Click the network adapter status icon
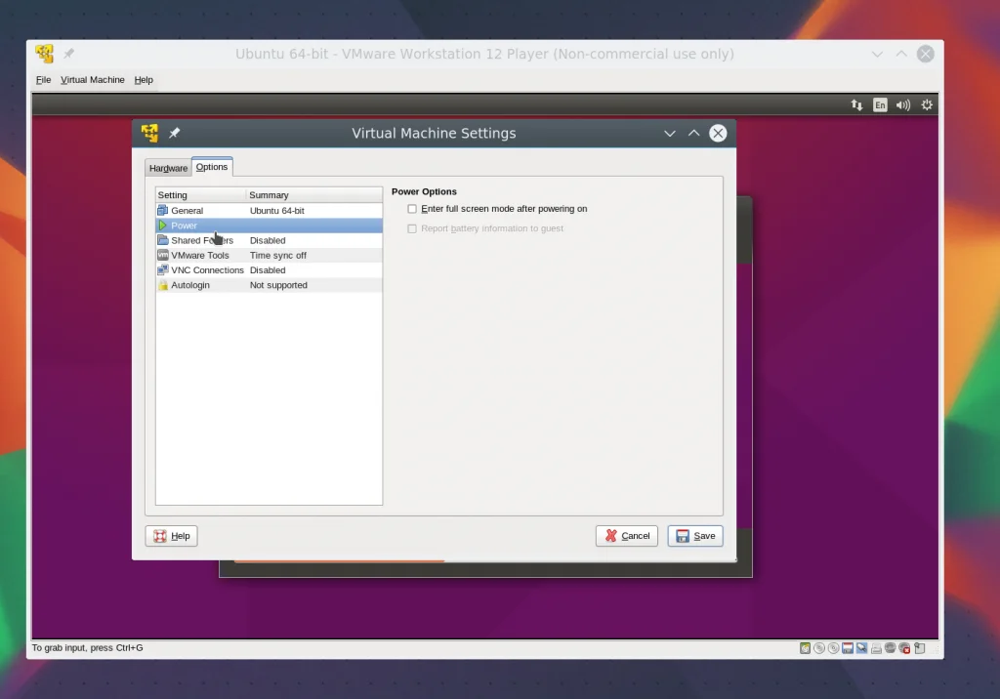The width and height of the screenshot is (1000, 699). 861,648
